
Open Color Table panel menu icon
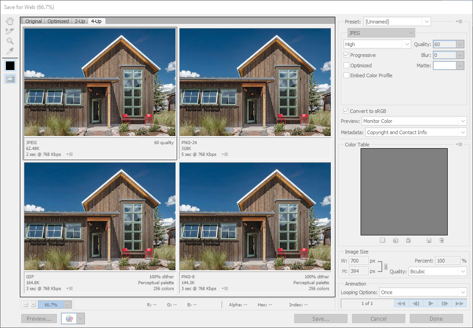[459, 145]
